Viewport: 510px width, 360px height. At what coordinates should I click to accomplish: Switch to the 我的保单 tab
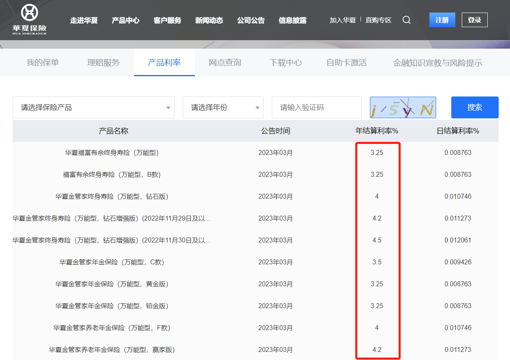[43, 62]
